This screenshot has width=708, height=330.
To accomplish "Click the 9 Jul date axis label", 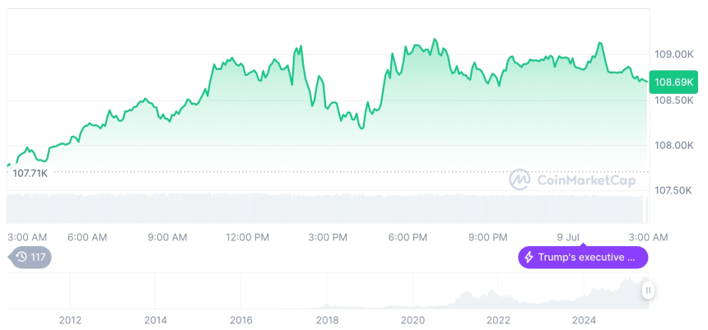I will pos(568,237).
